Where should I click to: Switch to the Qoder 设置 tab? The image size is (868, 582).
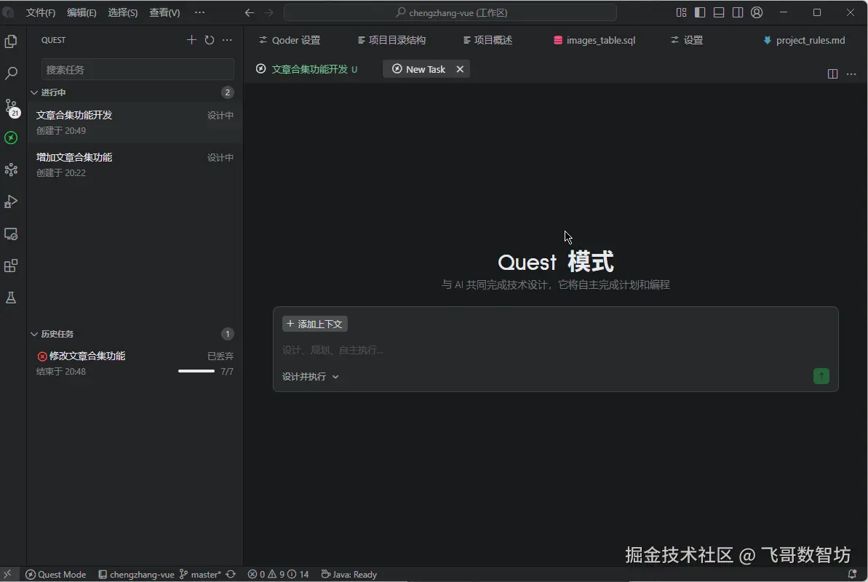click(290, 40)
